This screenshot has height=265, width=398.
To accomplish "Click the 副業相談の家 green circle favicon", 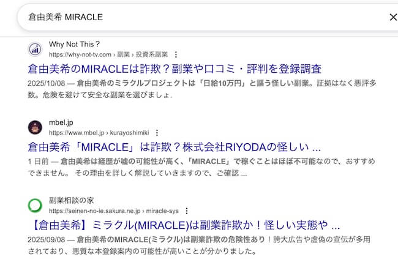I will (x=35, y=206).
